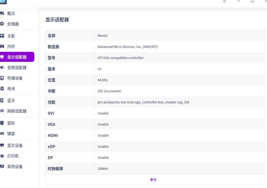
Task: Click the app logo in title bar
Action: coord(3,2)
